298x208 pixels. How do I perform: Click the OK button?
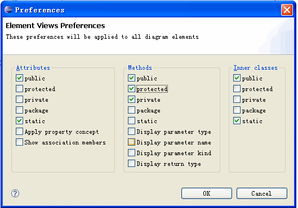click(x=207, y=193)
